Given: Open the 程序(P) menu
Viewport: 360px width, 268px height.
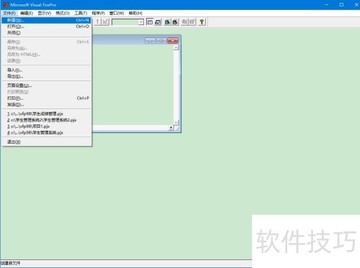Looking at the screenshot, I should point(99,13).
